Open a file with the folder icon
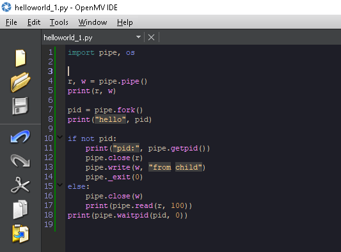The image size is (341, 252). [x=20, y=82]
